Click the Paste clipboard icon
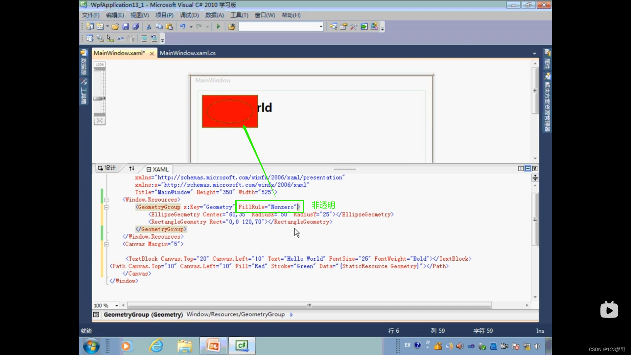The height and width of the screenshot is (355, 631). click(x=170, y=27)
